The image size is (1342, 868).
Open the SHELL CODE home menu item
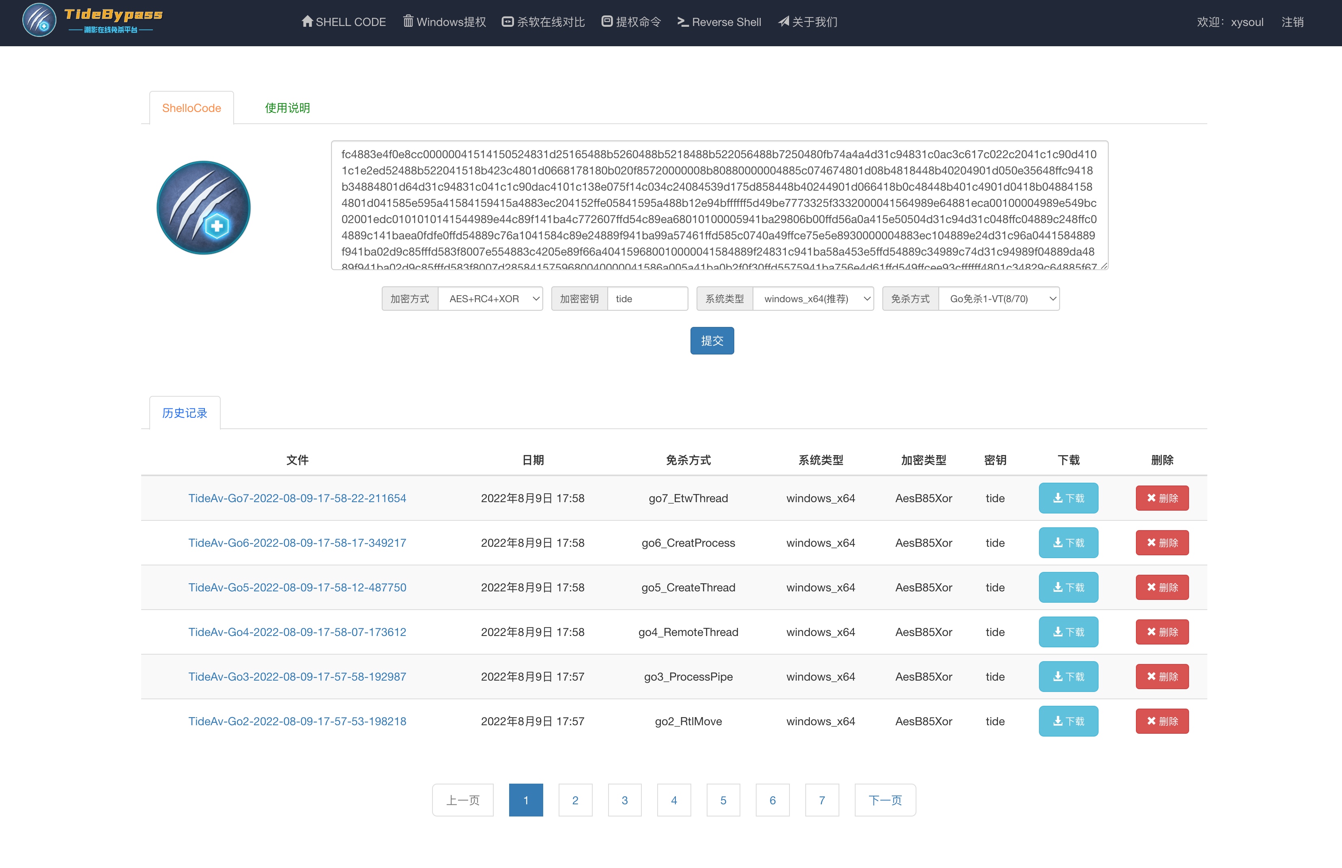[344, 22]
